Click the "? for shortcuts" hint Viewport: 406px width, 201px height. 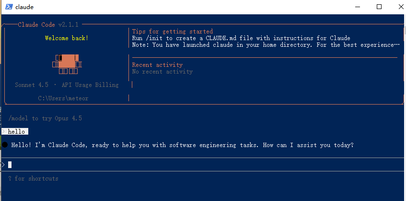point(33,179)
